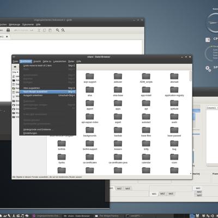Screen dimensions: 218x218
Task: Close the gedit document tab
Action: click(7, 37)
